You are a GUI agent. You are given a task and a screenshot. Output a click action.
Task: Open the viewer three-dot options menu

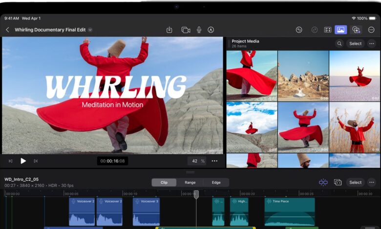214,161
